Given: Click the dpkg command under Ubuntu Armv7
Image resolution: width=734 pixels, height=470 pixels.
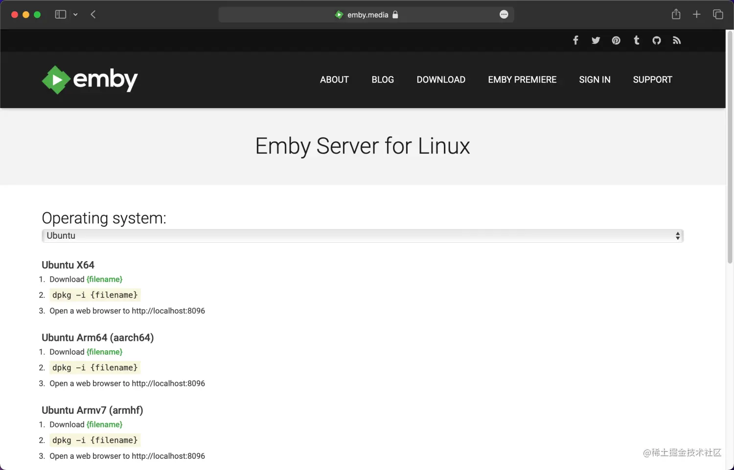Looking at the screenshot, I should click(x=95, y=440).
